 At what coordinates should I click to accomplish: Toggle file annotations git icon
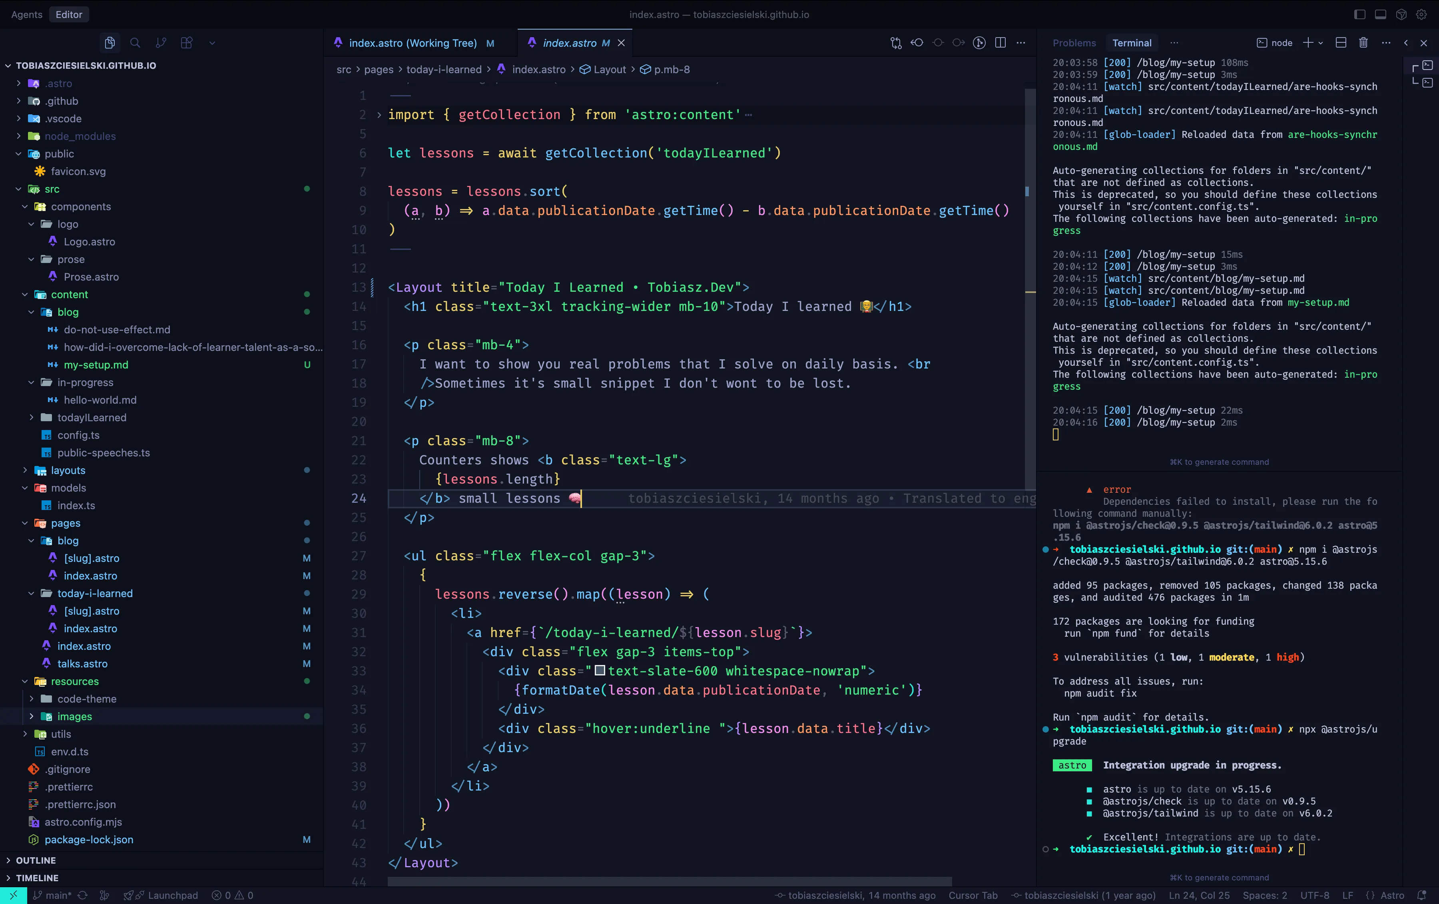click(979, 42)
